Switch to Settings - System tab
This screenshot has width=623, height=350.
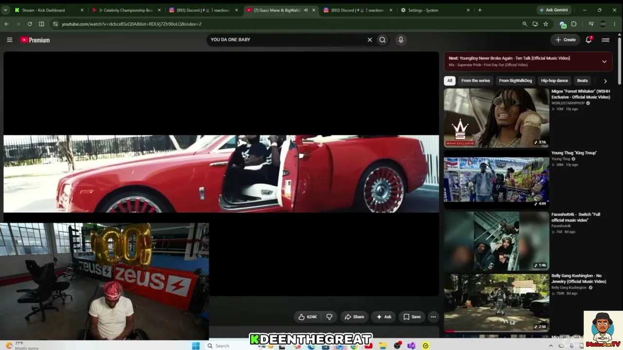(435, 10)
